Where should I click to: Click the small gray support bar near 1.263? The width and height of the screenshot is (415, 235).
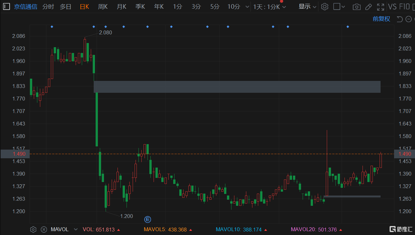tap(352, 196)
